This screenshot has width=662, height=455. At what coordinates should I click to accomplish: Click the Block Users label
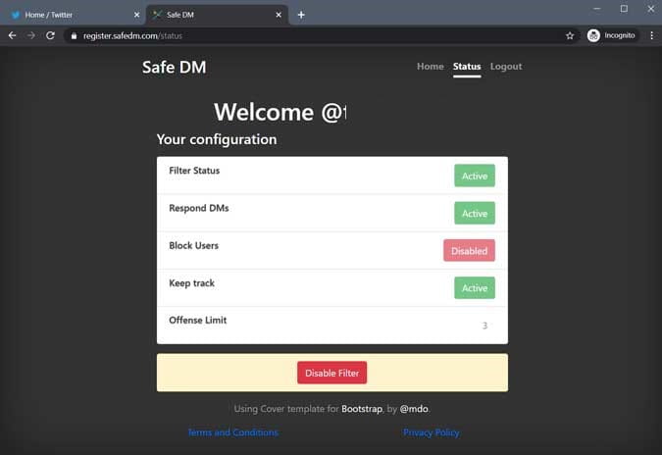193,246
